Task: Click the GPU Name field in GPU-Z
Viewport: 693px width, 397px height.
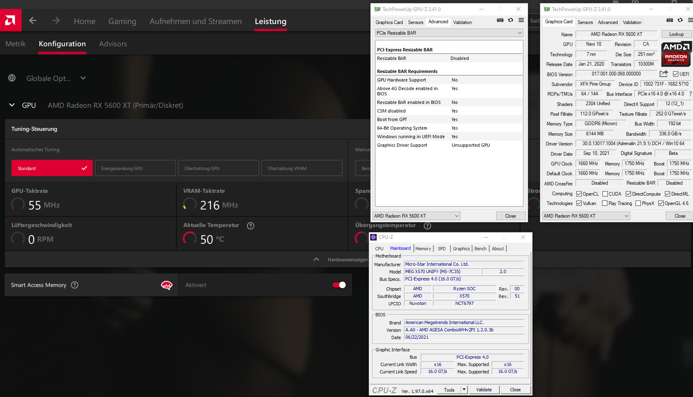Action: 616,34
